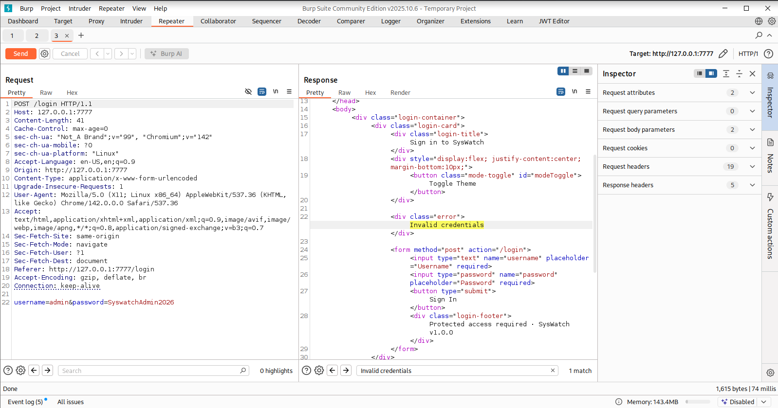Add a new Repeater tab with plus icon
778x408 pixels.
pyautogui.click(x=81, y=35)
